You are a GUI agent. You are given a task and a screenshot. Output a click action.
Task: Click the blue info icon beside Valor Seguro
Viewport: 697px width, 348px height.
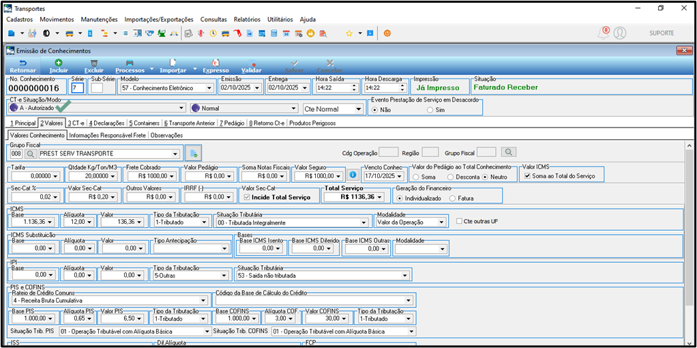(353, 175)
